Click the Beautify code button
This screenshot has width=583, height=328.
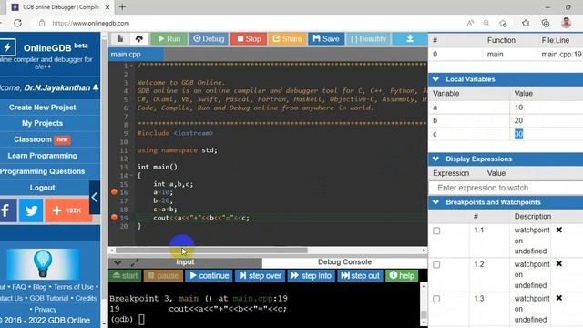[x=368, y=38]
